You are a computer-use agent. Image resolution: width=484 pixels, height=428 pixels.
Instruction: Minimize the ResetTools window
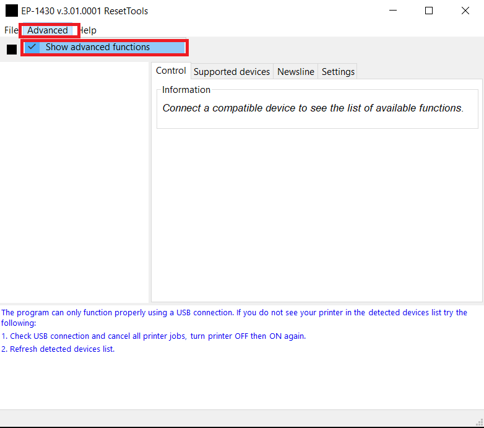pyautogui.click(x=393, y=11)
